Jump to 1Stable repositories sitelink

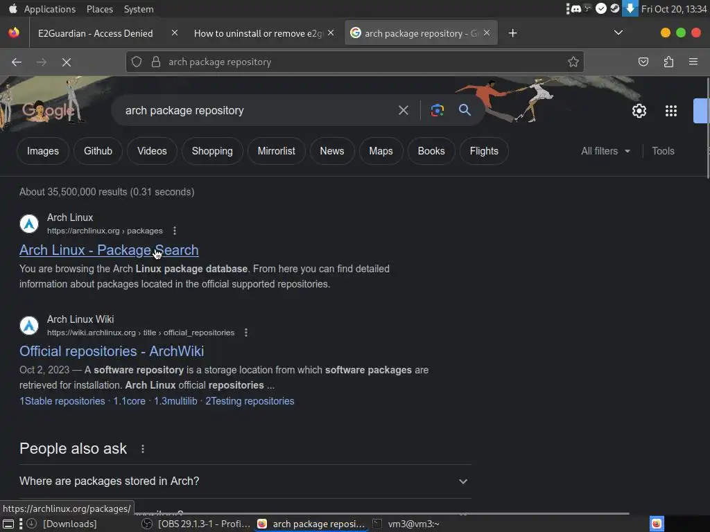[62, 401]
